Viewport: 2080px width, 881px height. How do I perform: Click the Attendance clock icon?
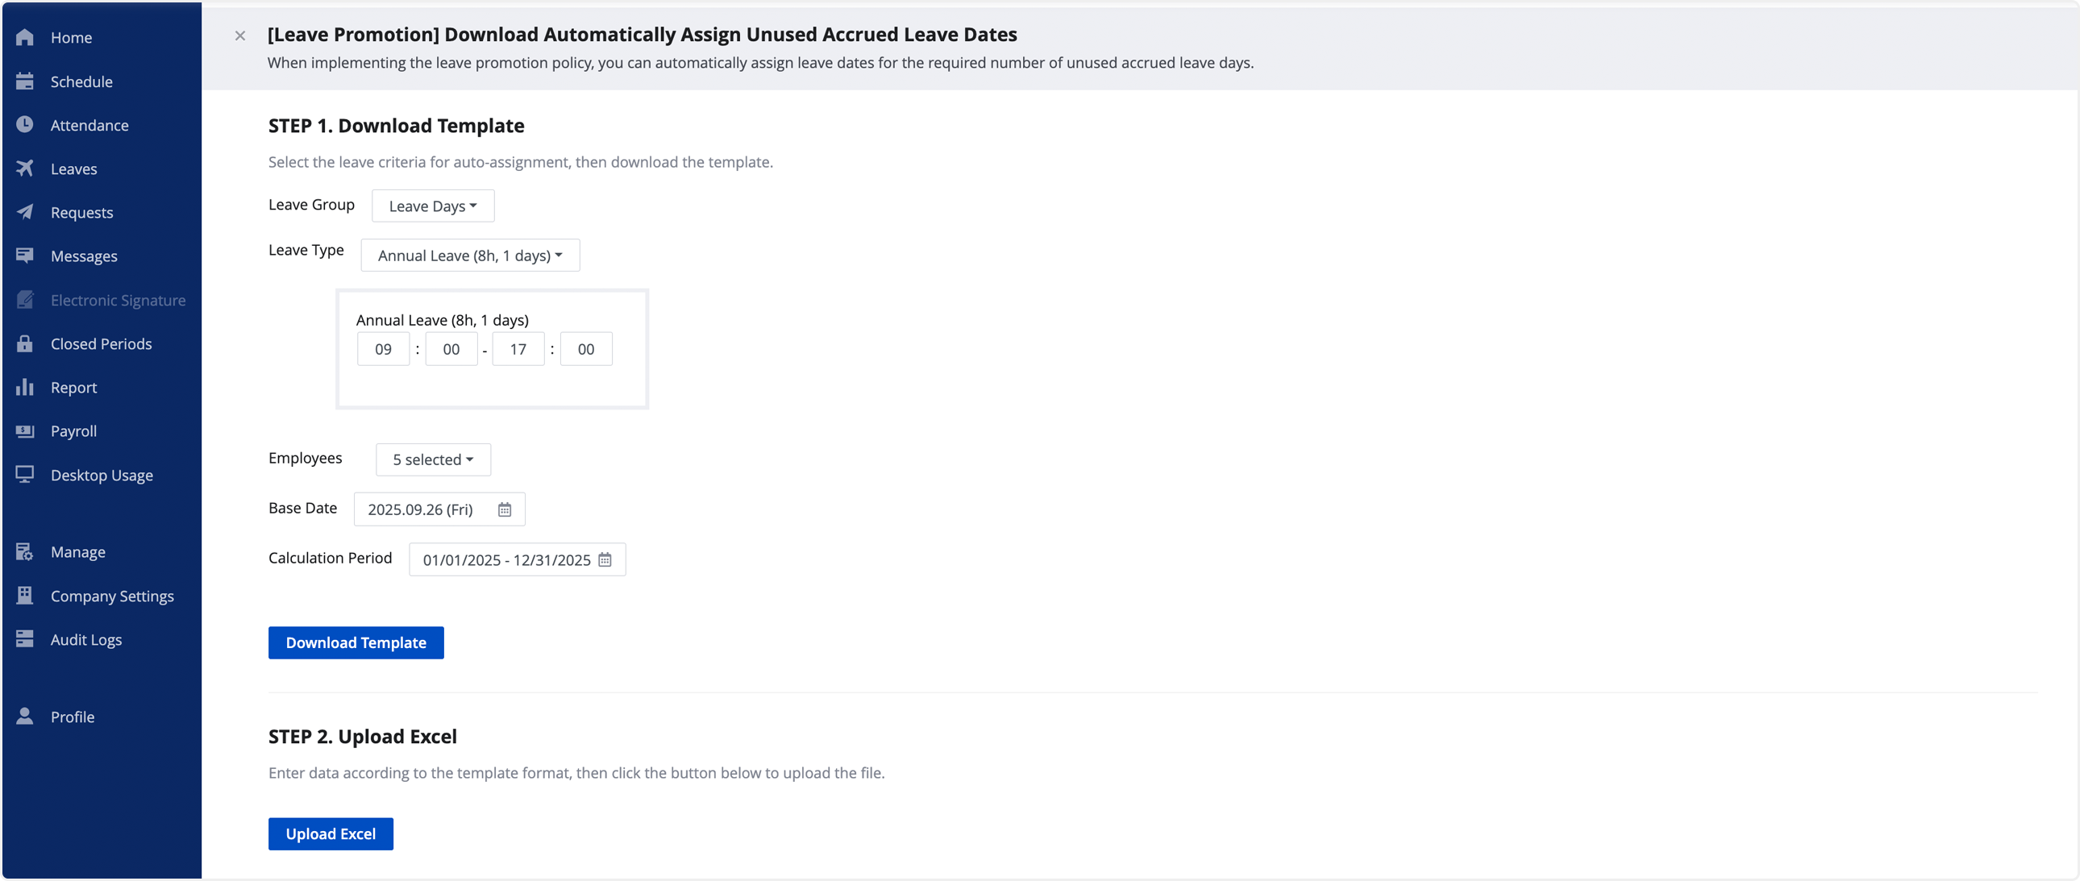(25, 125)
